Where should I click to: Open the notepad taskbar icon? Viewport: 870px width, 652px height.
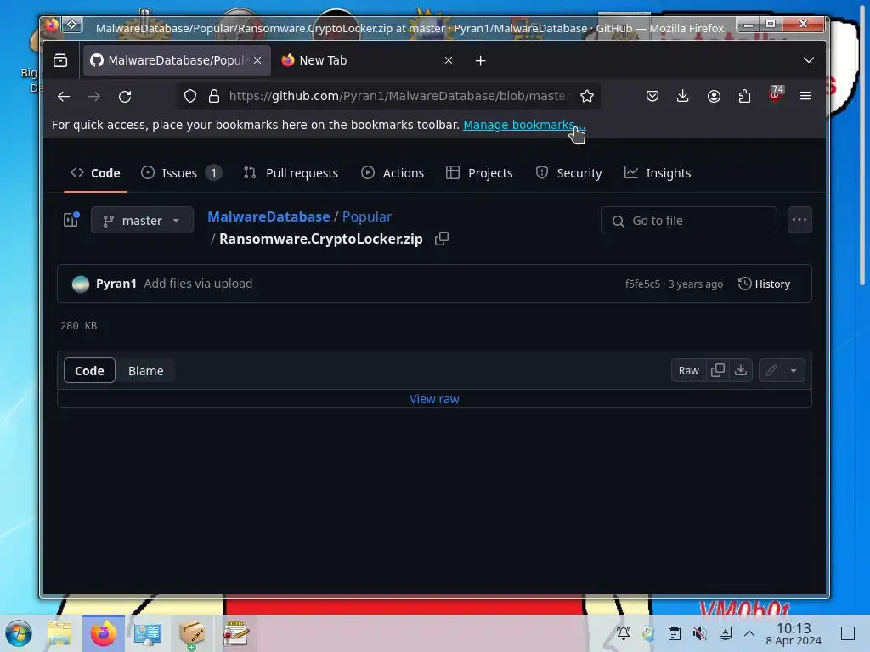pyautogui.click(x=236, y=633)
